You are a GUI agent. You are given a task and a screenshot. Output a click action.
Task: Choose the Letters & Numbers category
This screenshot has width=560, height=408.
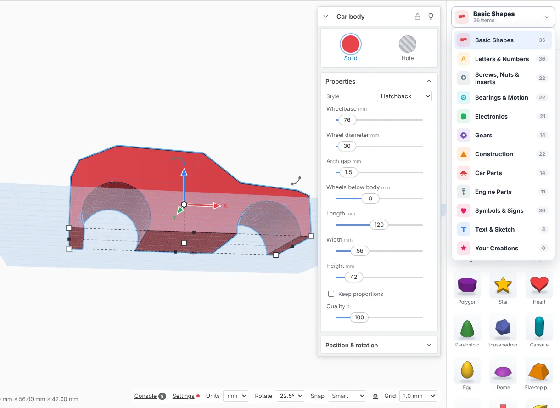click(x=503, y=59)
